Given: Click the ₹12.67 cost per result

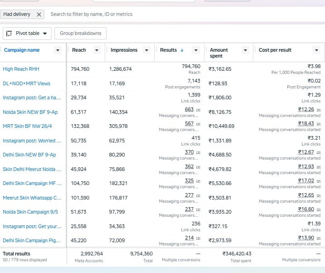Looking at the screenshot, I should coord(306,152).
